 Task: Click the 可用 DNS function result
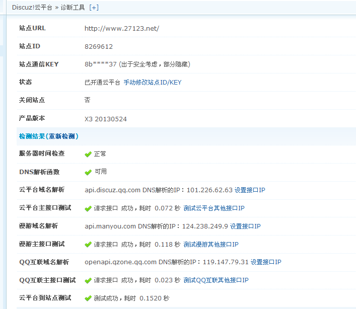[x=101, y=172]
